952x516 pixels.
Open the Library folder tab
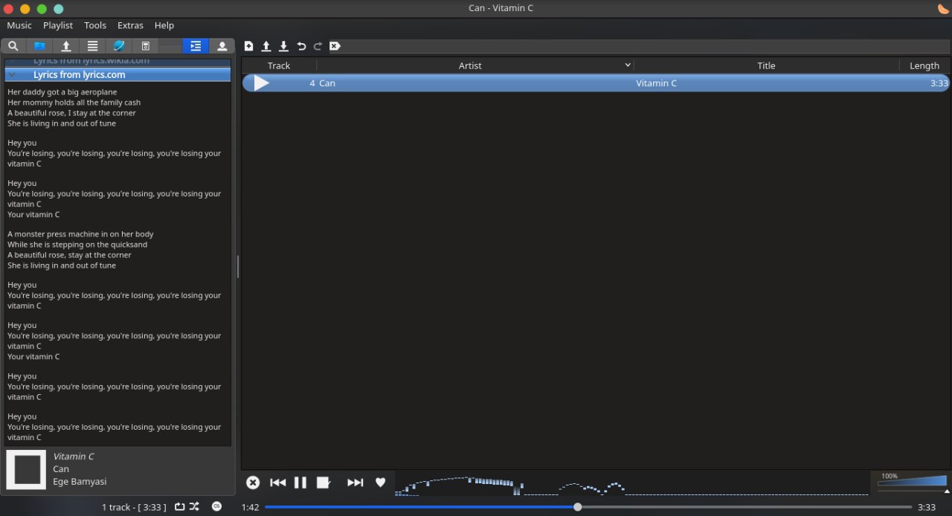pos(39,46)
